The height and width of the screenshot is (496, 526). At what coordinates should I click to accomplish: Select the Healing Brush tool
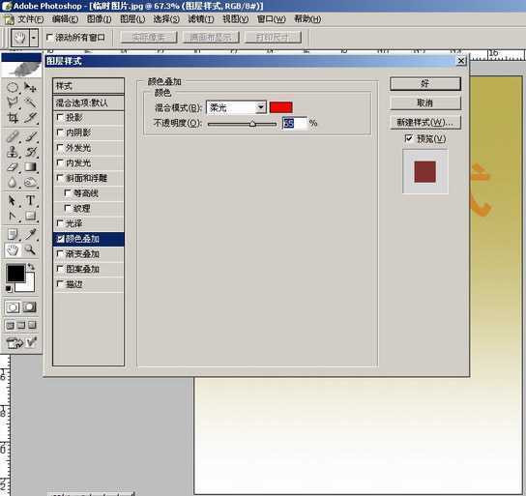13,137
